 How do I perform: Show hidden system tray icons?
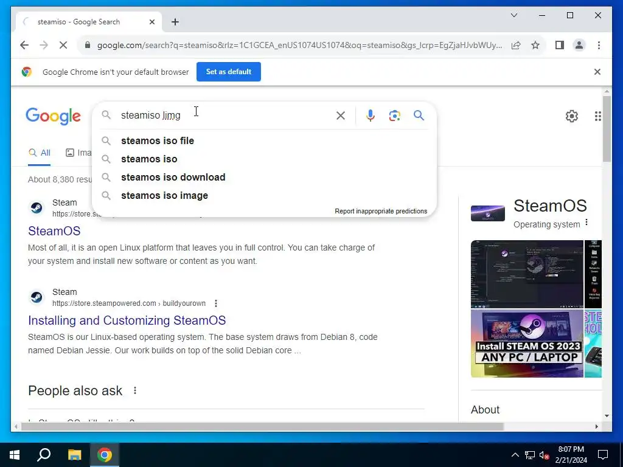click(x=515, y=455)
